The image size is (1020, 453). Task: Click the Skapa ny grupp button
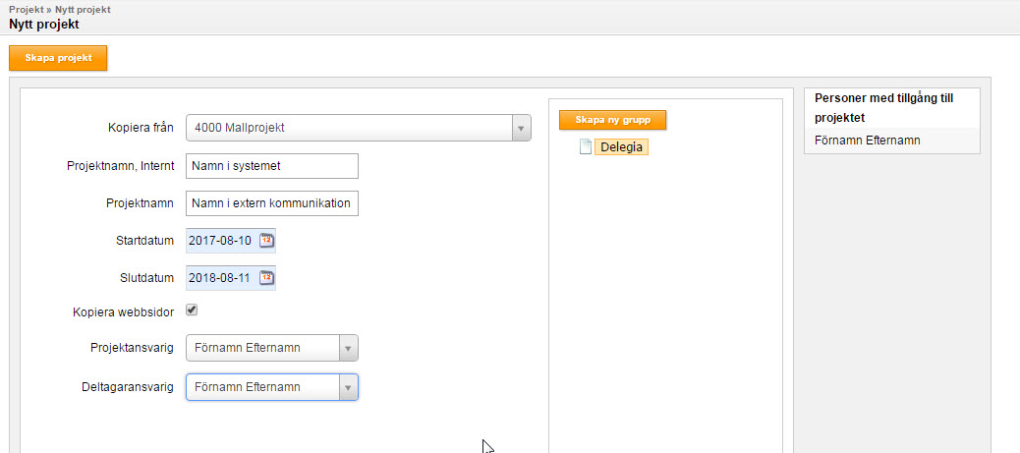(x=613, y=121)
